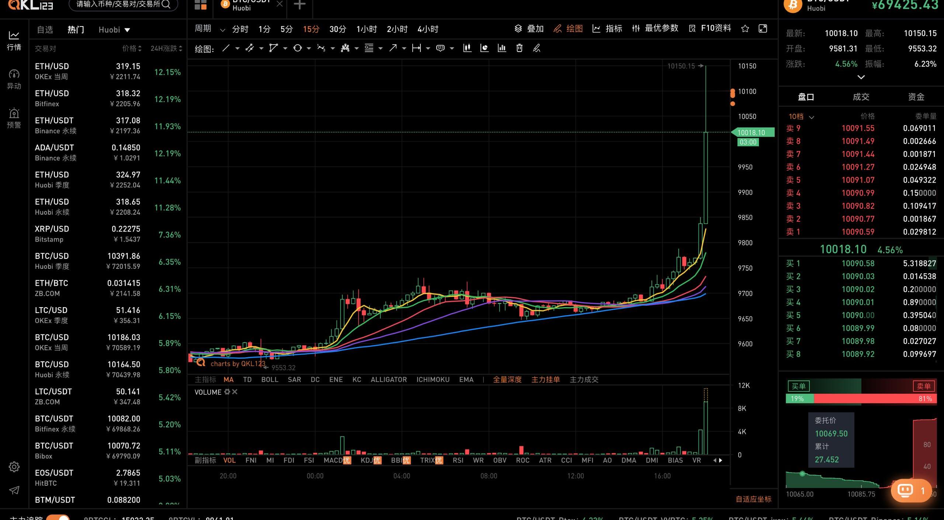The height and width of the screenshot is (520, 944).
Task: Select the arrow drawing tool
Action: (393, 48)
